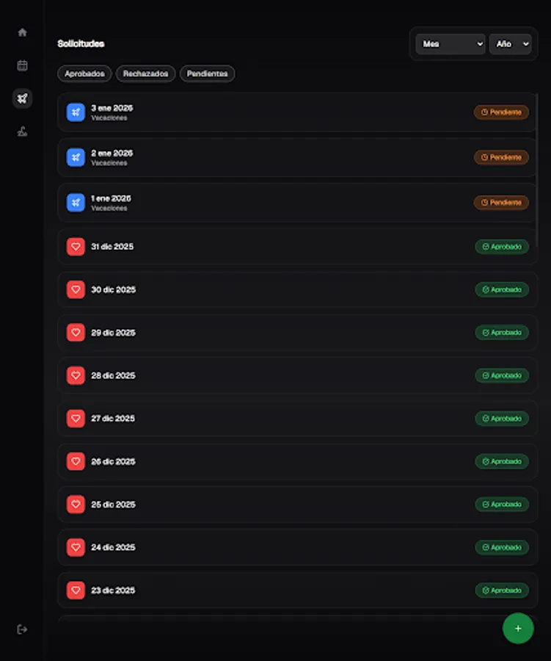Select the '30 dic 2025' date text
Viewport: 551px width, 661px height.
point(113,289)
